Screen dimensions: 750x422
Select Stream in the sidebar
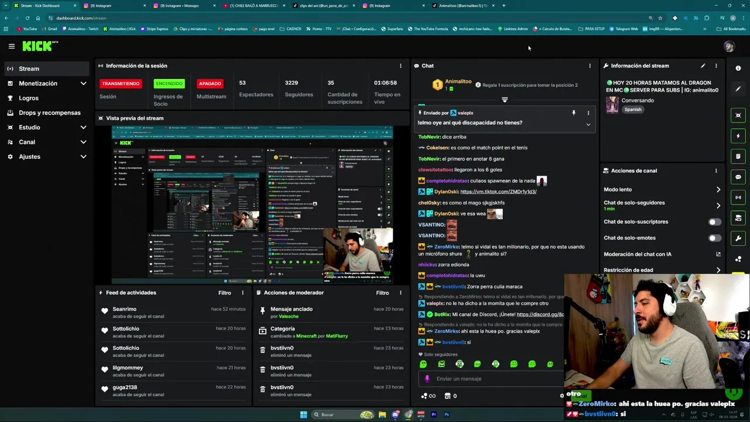[46, 69]
